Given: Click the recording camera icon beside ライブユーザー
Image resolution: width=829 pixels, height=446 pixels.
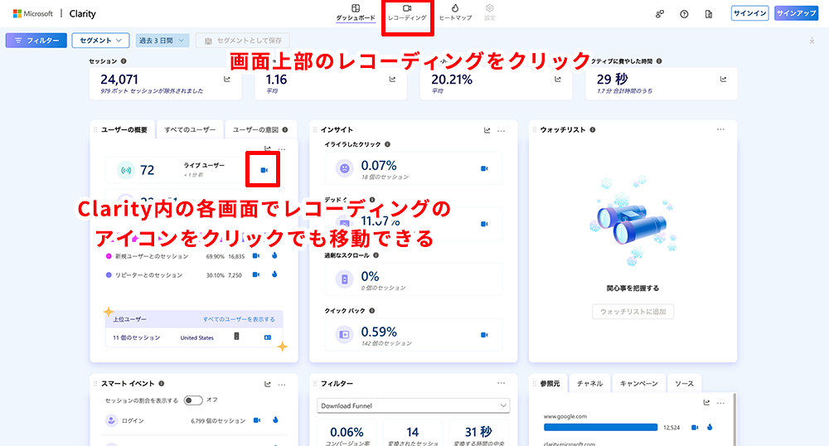Looking at the screenshot, I should [264, 170].
